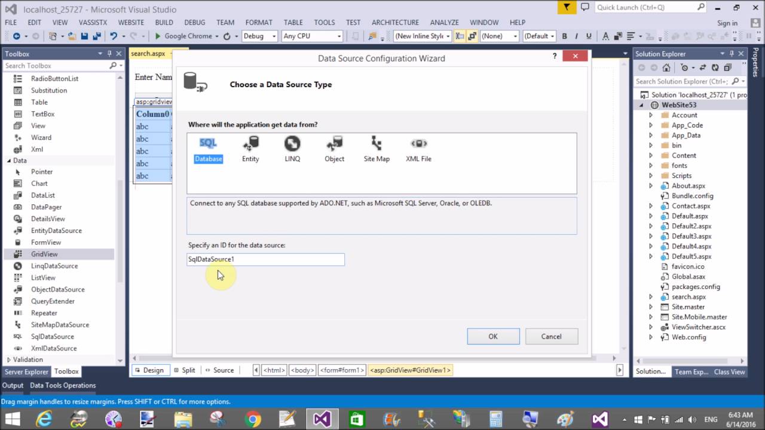This screenshot has width=765, height=430.
Task: Open the Team Explorer tab
Action: tap(691, 371)
